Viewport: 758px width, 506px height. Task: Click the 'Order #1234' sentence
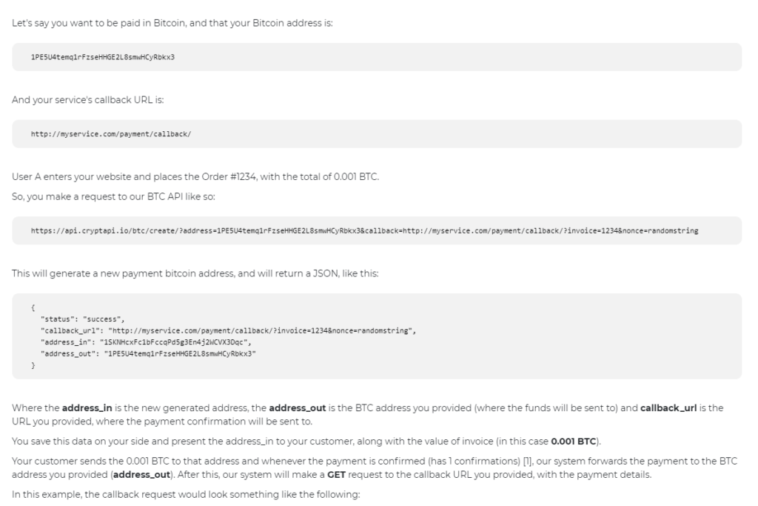pos(195,176)
